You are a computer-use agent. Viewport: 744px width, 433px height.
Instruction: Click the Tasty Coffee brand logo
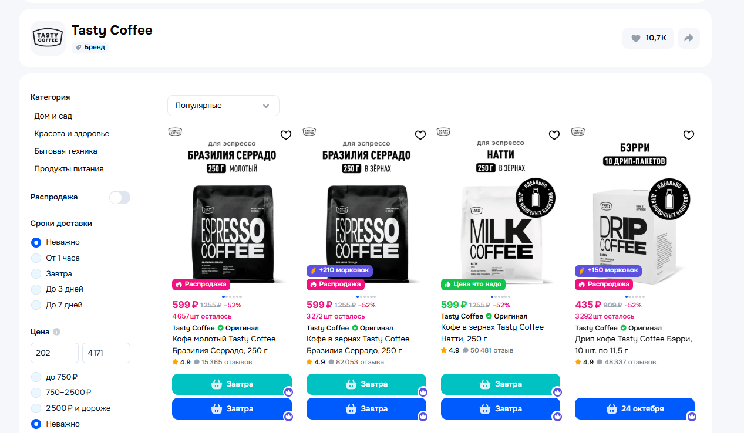point(48,38)
